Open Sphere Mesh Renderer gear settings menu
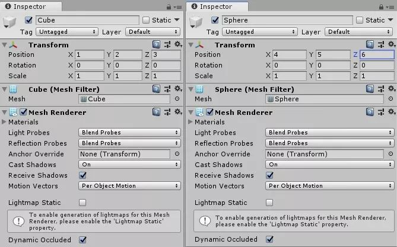 [x=392, y=112]
